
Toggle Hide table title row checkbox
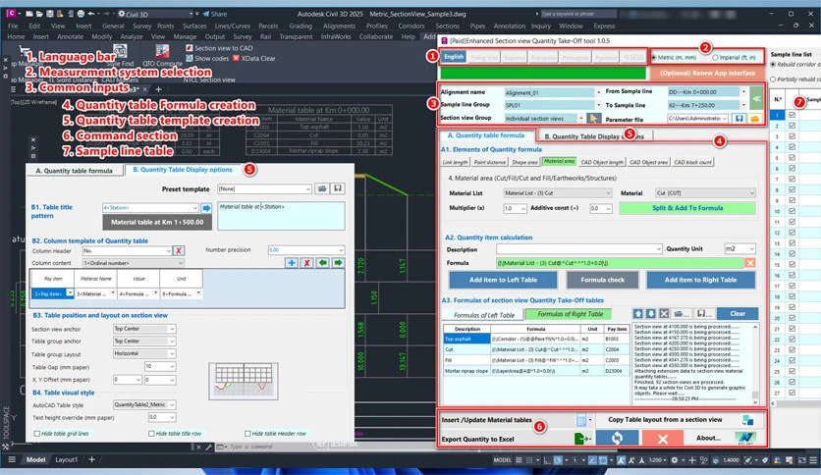pyautogui.click(x=151, y=433)
